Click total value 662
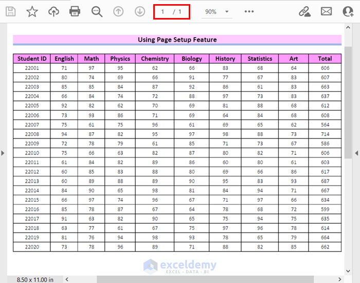Viewport: 360px width, 283px height. coord(325,247)
